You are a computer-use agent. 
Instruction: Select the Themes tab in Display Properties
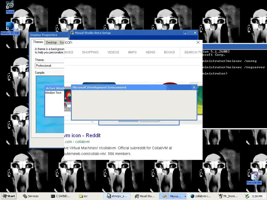pos(38,42)
